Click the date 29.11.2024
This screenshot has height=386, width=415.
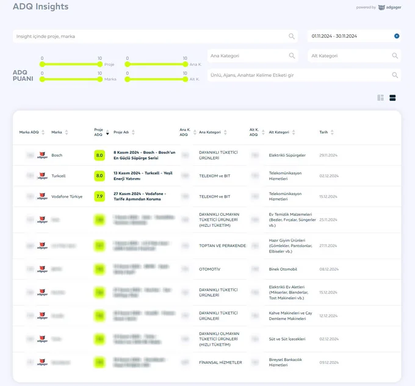pos(328,155)
